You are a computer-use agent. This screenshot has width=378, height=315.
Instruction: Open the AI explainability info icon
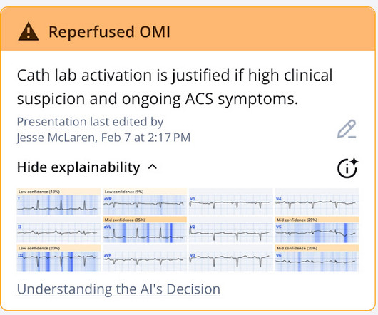(347, 167)
